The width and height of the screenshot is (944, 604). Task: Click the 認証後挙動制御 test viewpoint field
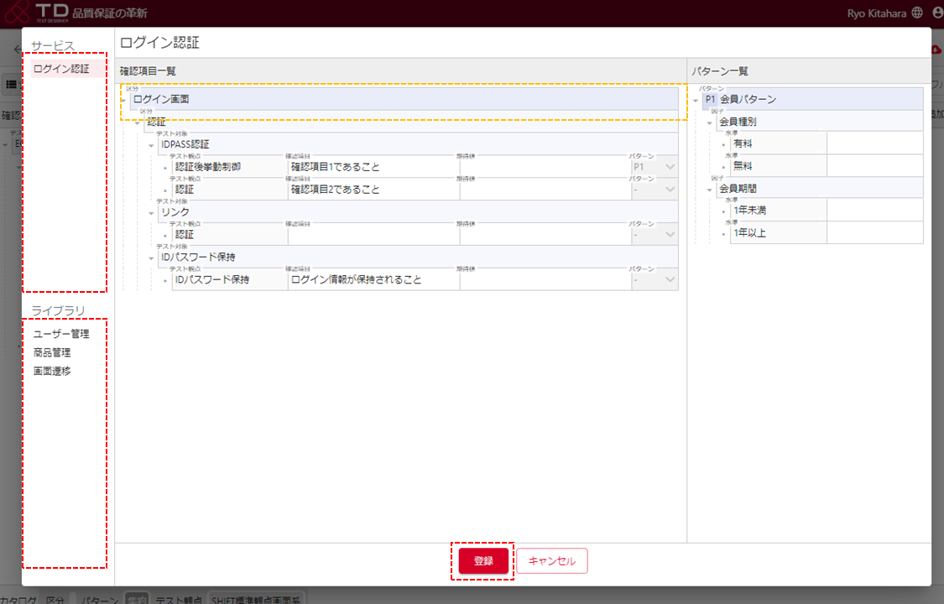click(x=230, y=167)
